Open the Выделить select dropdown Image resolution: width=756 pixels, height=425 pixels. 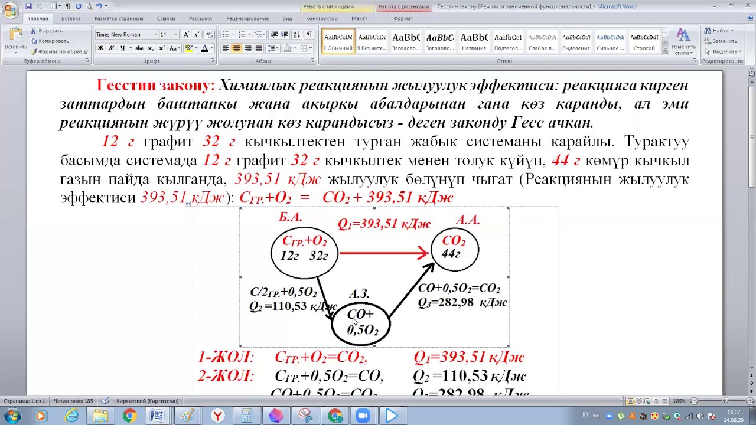coord(722,51)
